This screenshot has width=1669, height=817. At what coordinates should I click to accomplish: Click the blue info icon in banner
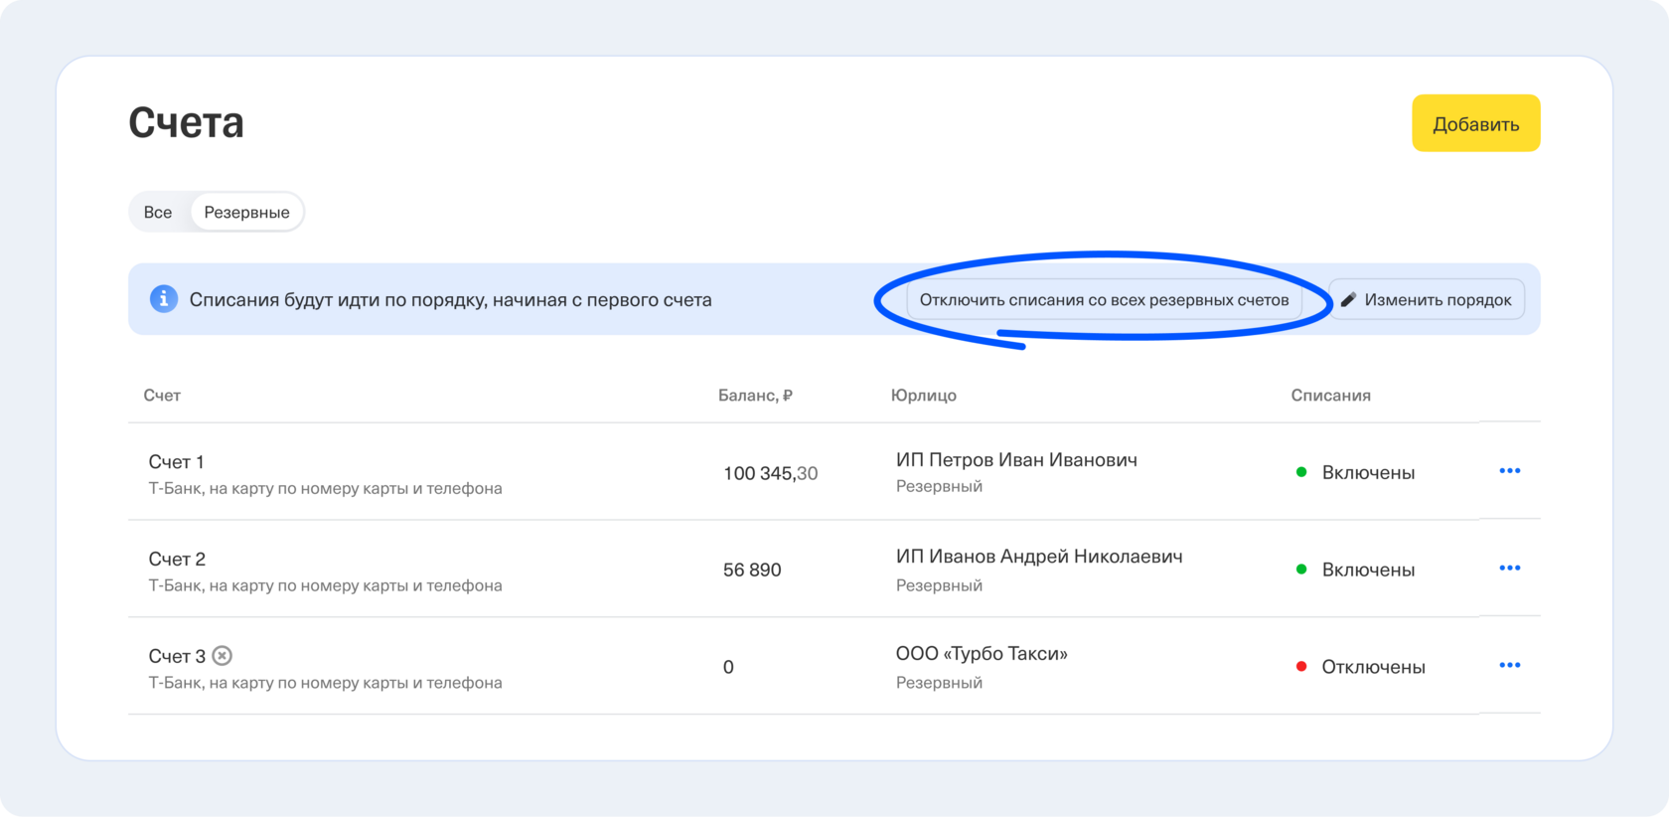click(164, 299)
